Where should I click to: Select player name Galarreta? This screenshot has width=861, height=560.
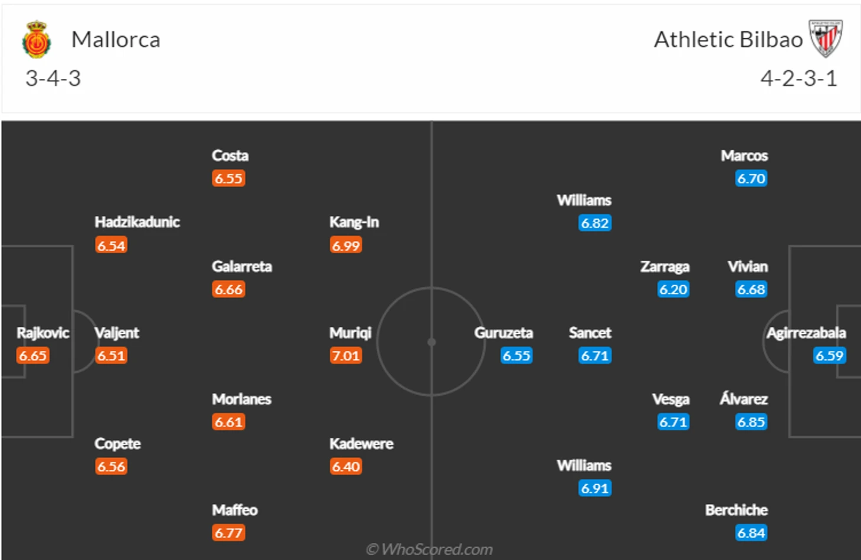pyautogui.click(x=242, y=267)
